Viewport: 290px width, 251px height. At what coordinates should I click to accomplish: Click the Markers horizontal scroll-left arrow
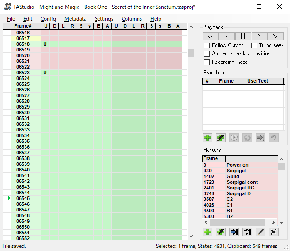(x=206, y=222)
